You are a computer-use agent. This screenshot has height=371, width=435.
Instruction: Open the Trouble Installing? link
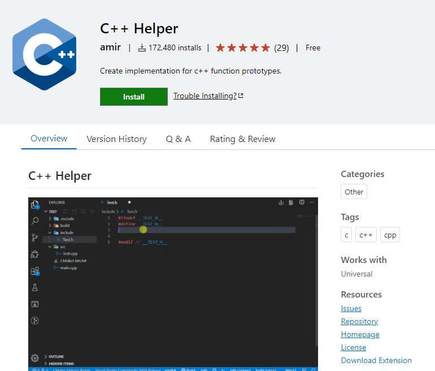208,96
